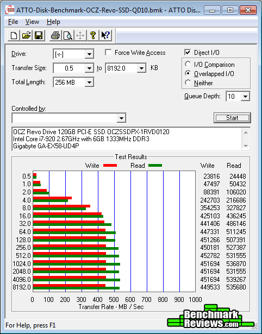Click read value 539267
The image size is (262, 334).
[x=236, y=279]
